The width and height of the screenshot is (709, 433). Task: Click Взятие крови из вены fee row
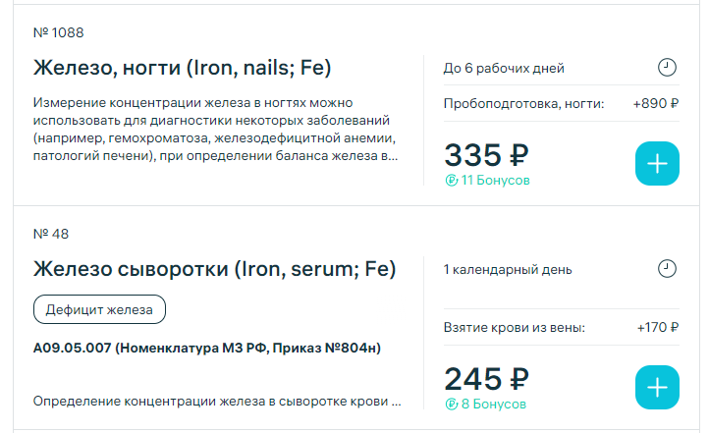click(x=561, y=327)
